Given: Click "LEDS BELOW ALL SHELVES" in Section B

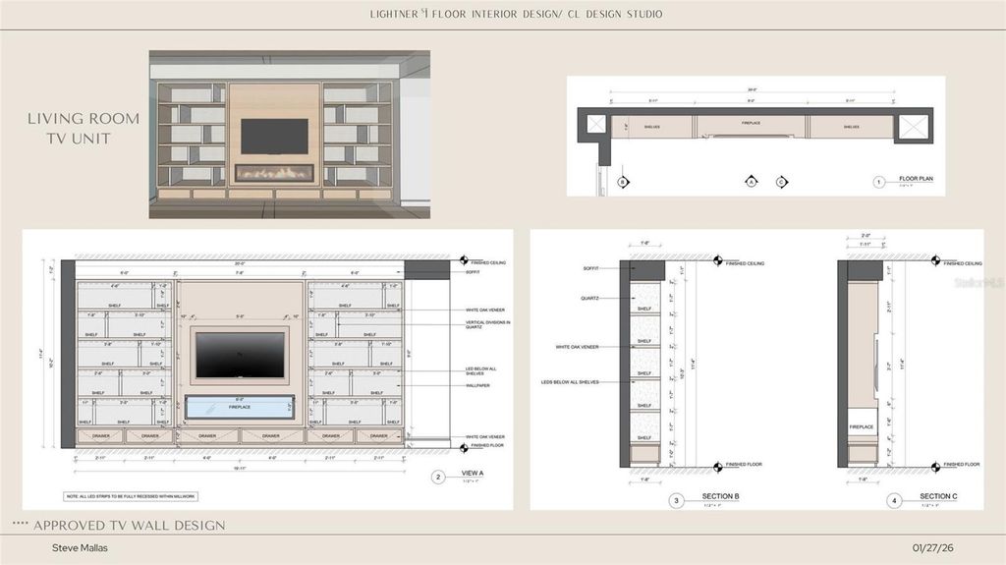Looking at the screenshot, I should (x=570, y=382).
